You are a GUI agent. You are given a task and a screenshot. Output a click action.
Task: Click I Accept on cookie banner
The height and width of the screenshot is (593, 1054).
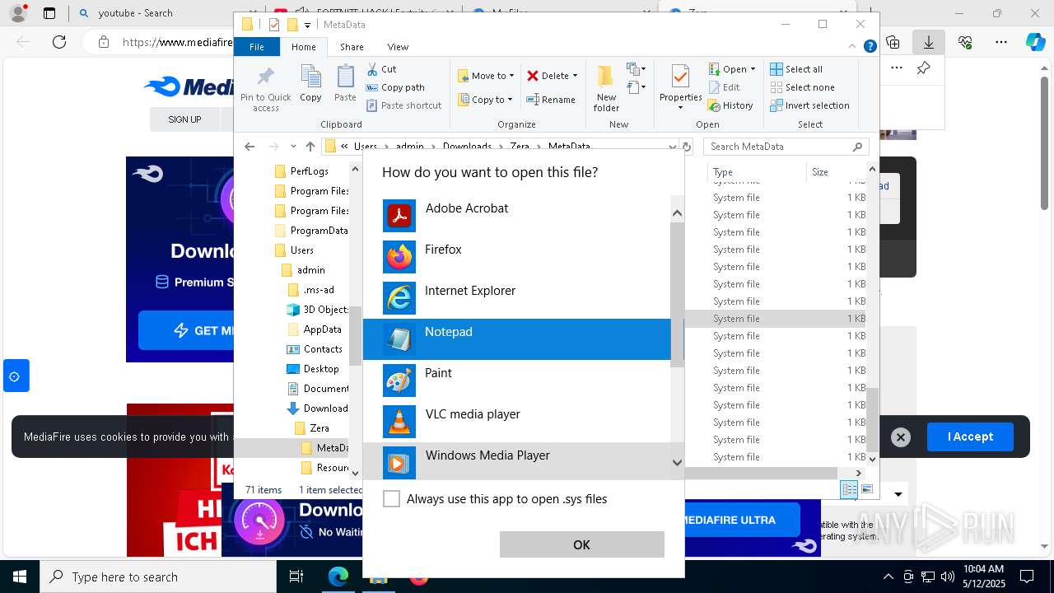pos(970,437)
